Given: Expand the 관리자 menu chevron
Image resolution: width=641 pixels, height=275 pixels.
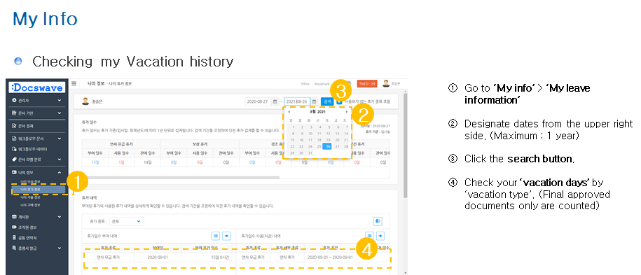Looking at the screenshot, I should coord(60,100).
